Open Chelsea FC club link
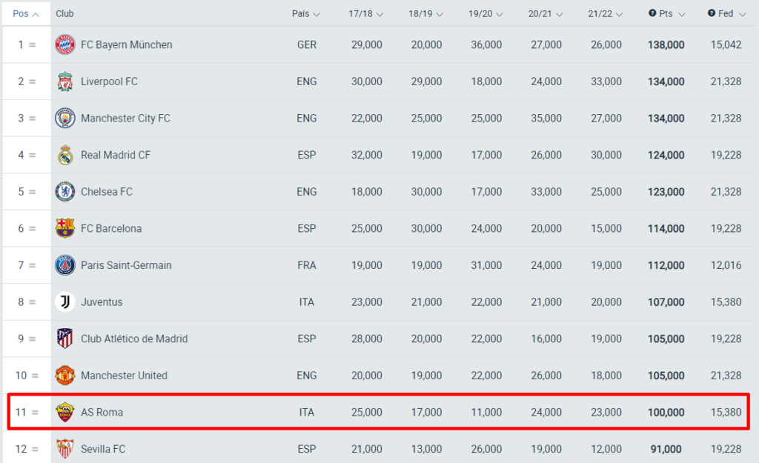 pyautogui.click(x=107, y=192)
